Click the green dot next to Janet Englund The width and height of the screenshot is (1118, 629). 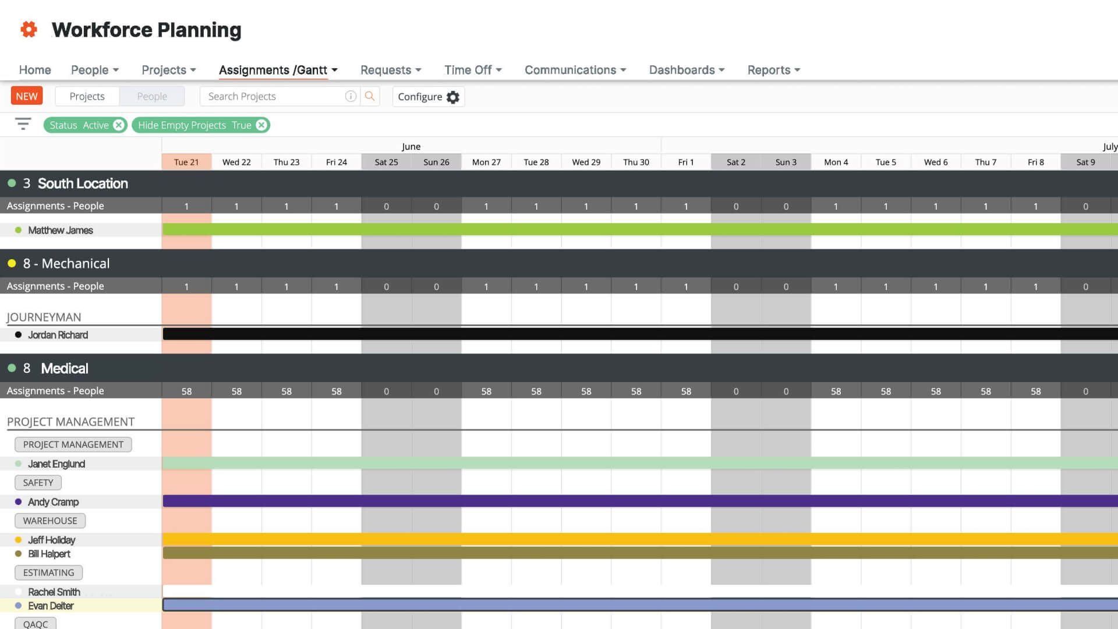click(19, 464)
